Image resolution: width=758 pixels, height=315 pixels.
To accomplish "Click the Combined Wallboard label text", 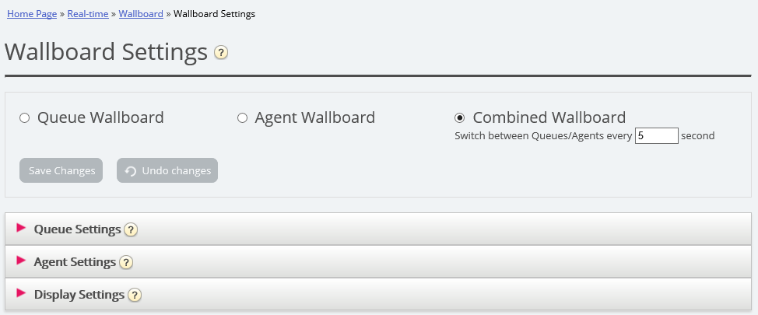I will (549, 118).
